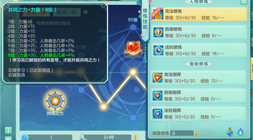Click the 共鸣之力 resonance orb icon
253x140 pixels.
[x=55, y=101]
